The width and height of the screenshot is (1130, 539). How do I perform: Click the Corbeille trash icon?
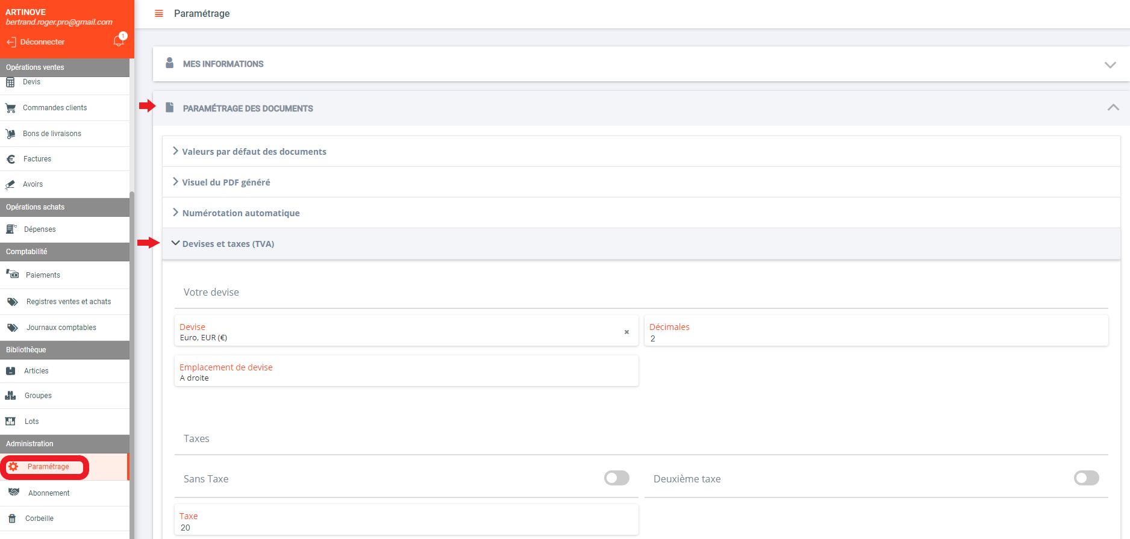pyautogui.click(x=11, y=519)
